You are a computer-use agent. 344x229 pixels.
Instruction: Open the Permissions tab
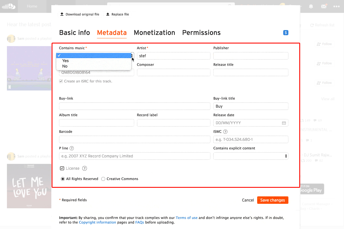click(x=201, y=33)
